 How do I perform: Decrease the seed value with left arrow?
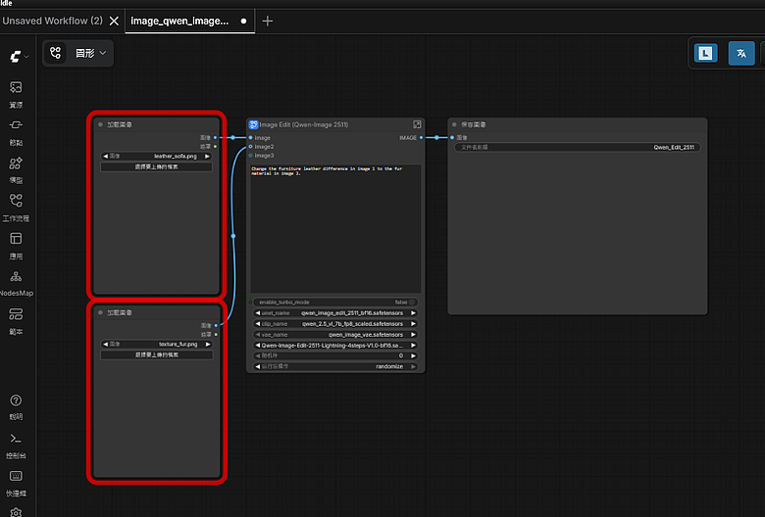(x=257, y=355)
